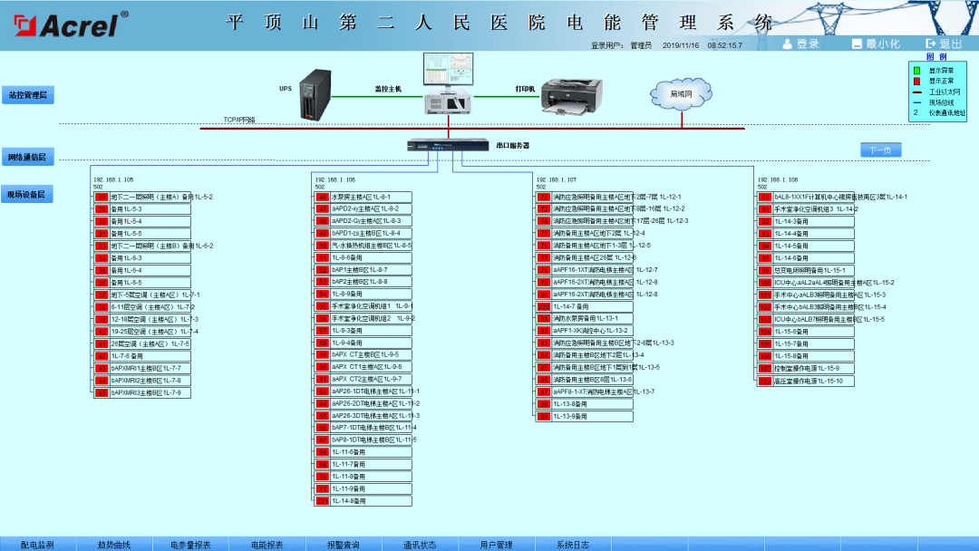Image resolution: width=979 pixels, height=551 pixels.
Task: Click the 站控管理层 layer label button
Action: [x=27, y=95]
